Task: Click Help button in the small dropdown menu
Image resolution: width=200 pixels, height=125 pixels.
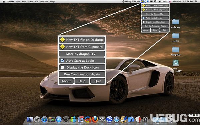Action: tap(155, 30)
